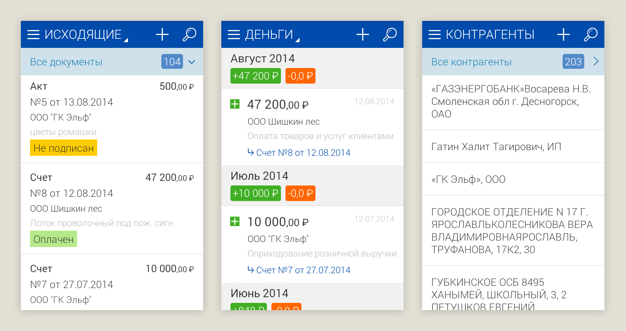
Task: Open contractor Гатин Халит Тагирович, ИП
Action: pos(513,147)
